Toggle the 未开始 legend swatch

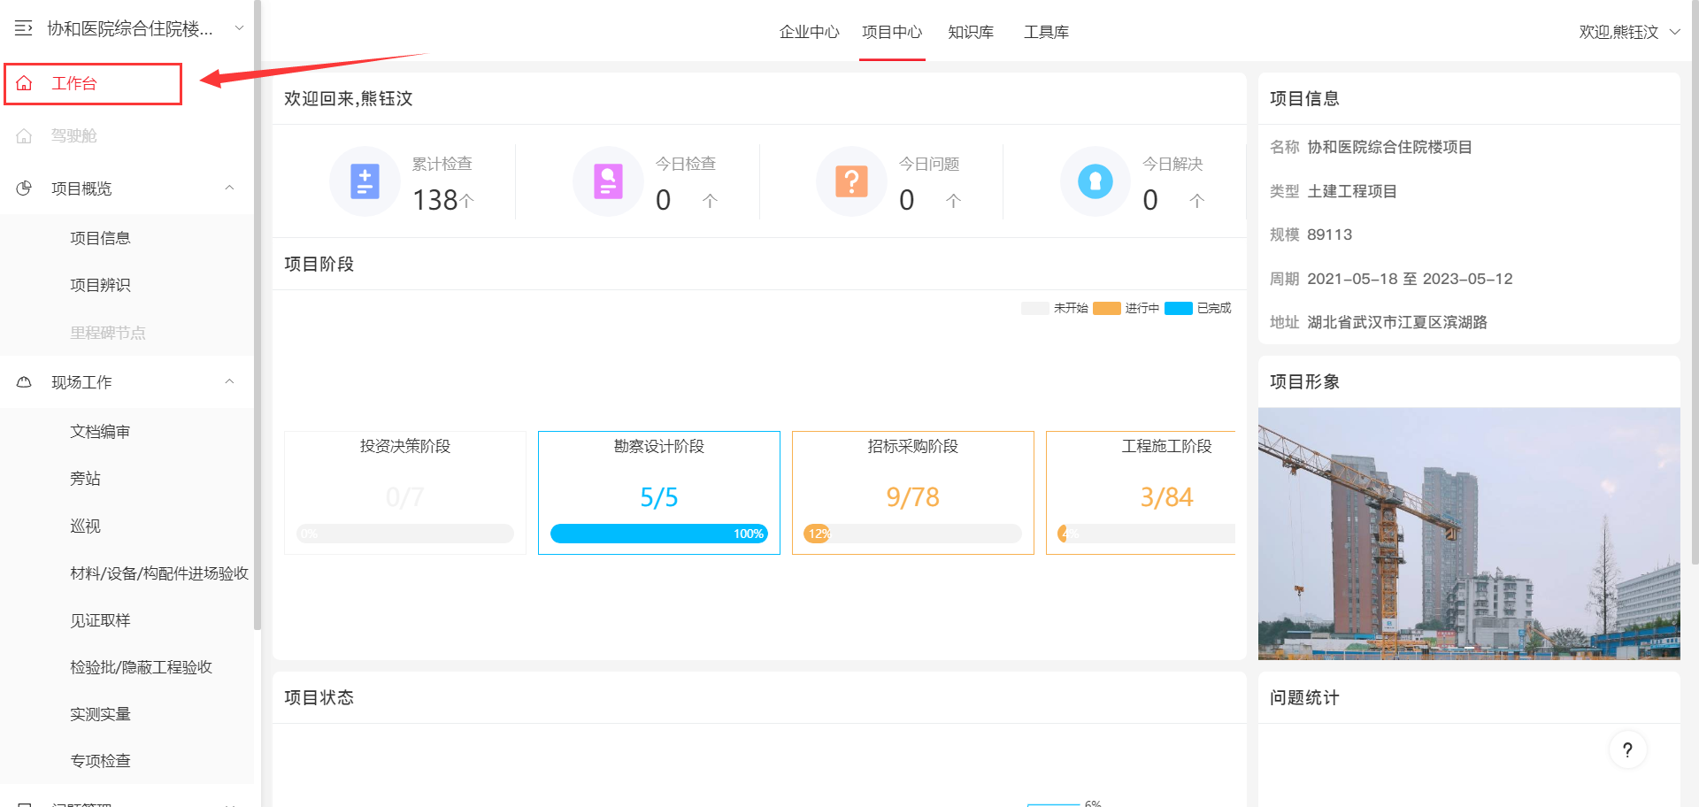pos(1034,308)
